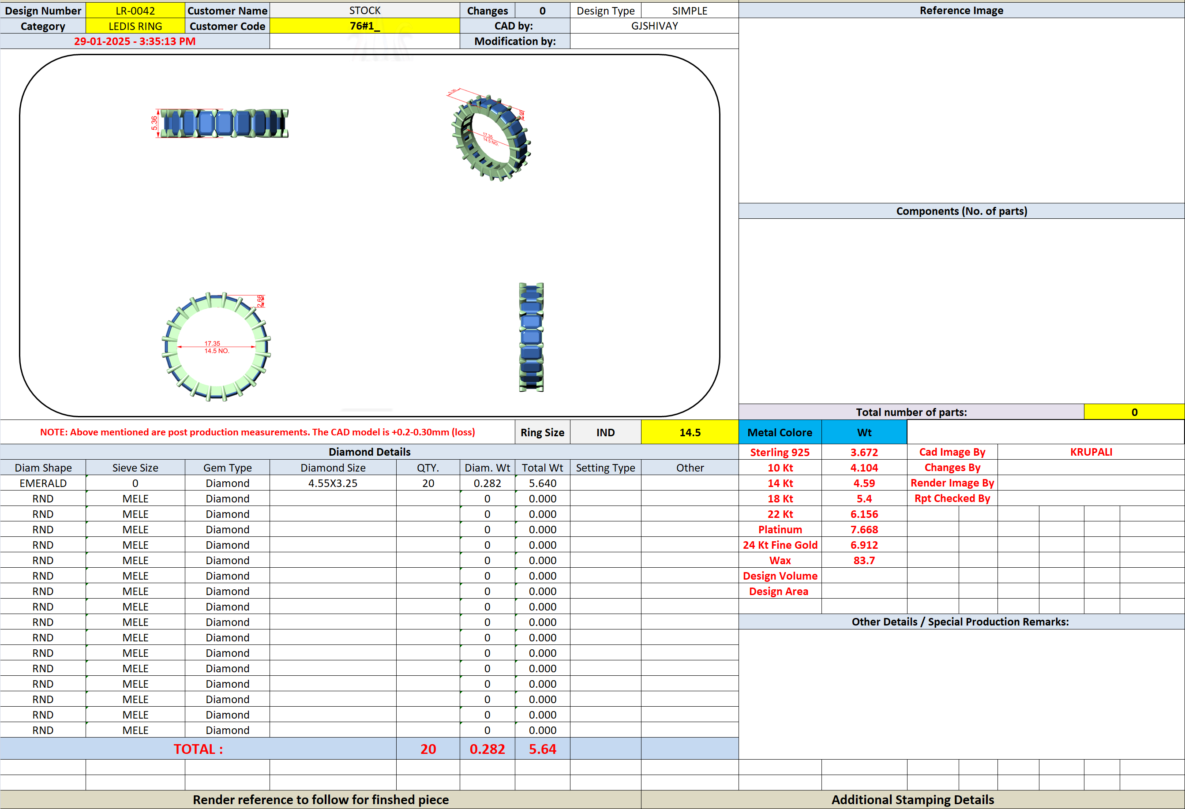Screen dimensions: 1185x809
Task: Click the Design Volume label
Action: point(780,576)
